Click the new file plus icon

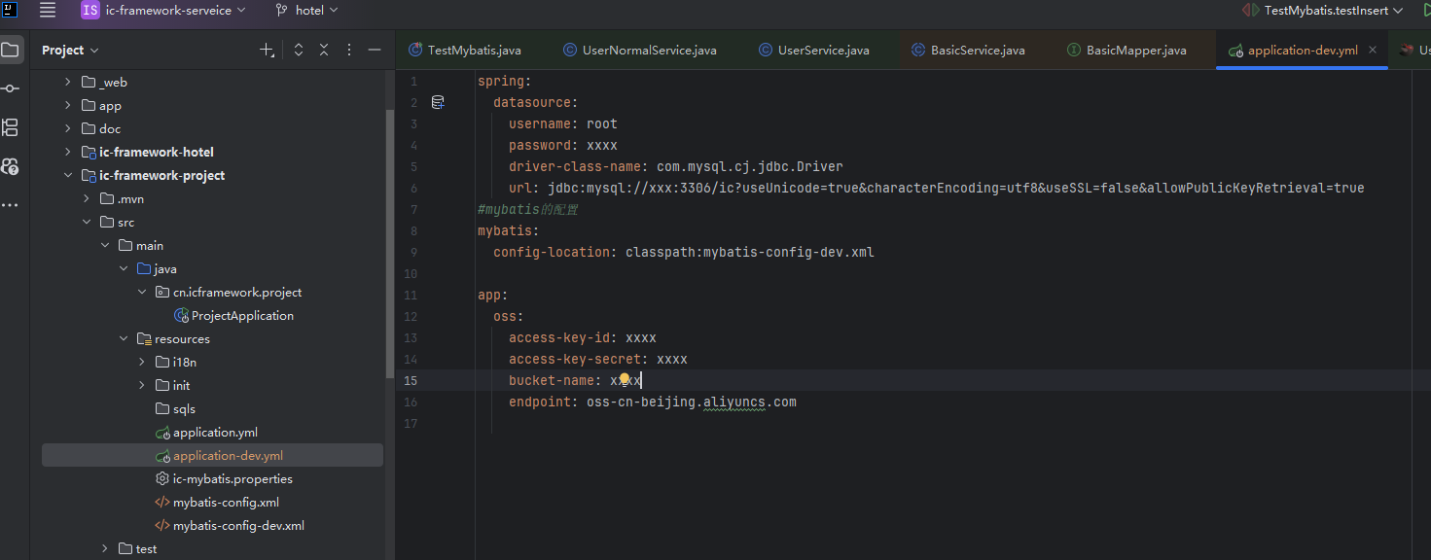[267, 50]
